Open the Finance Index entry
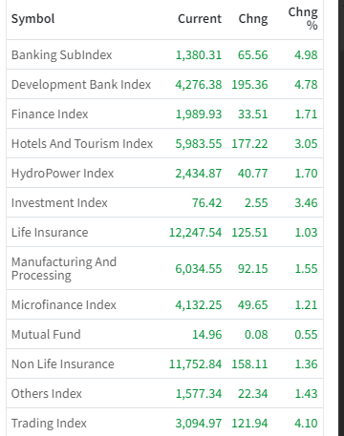This screenshot has width=344, height=436. pyautogui.click(x=50, y=114)
